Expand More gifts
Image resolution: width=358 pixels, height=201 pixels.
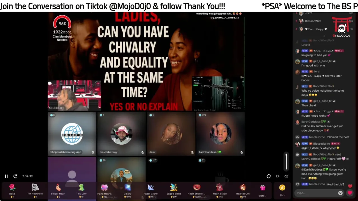point(262,191)
